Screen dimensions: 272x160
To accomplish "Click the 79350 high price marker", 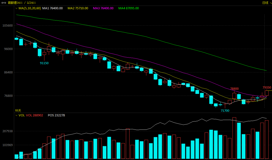I will click(x=267, y=87).
